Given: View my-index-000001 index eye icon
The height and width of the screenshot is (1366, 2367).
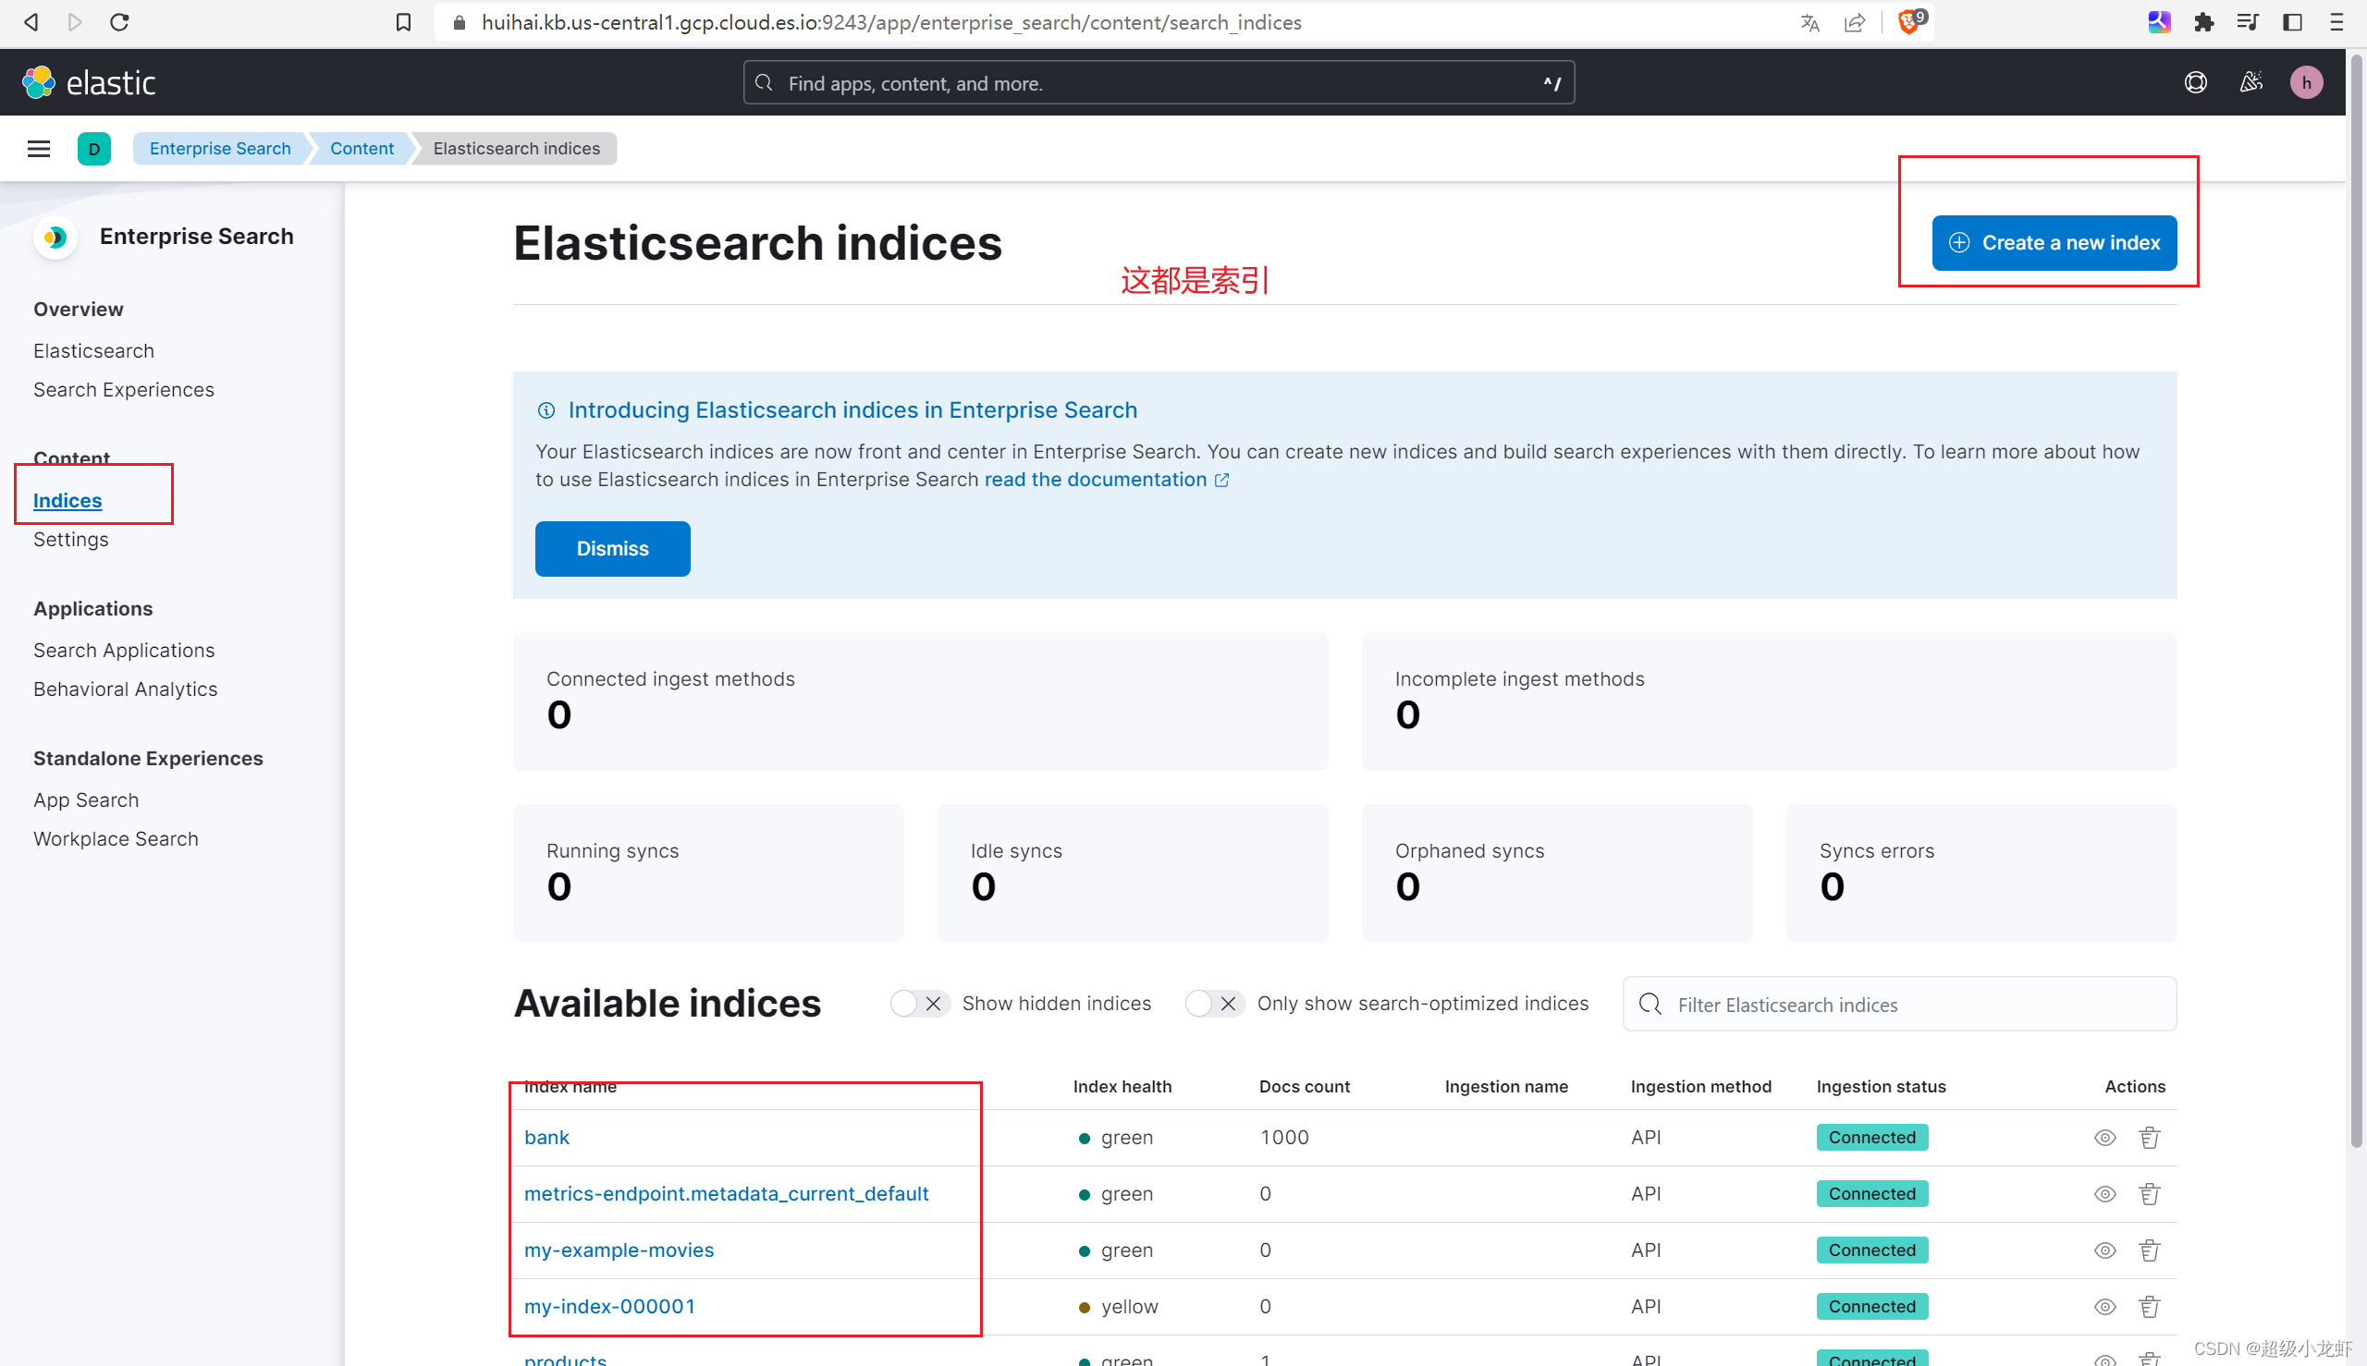Looking at the screenshot, I should (x=2105, y=1306).
